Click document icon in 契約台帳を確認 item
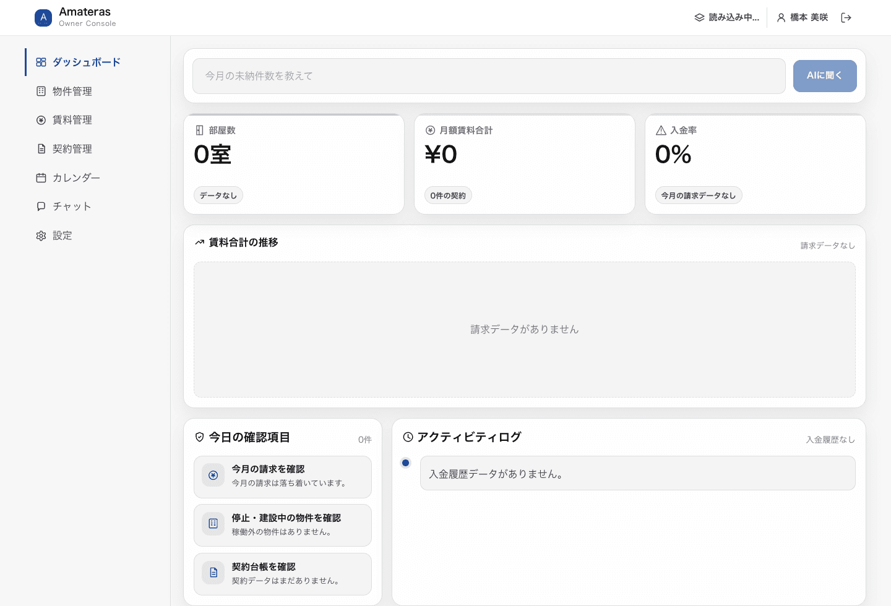This screenshot has width=891, height=606. click(213, 573)
